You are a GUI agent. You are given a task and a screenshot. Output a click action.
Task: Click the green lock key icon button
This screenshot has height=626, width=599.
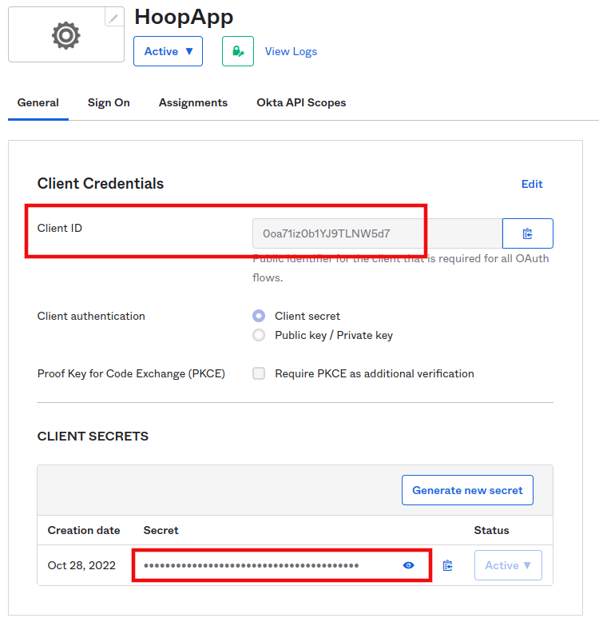pos(237,51)
